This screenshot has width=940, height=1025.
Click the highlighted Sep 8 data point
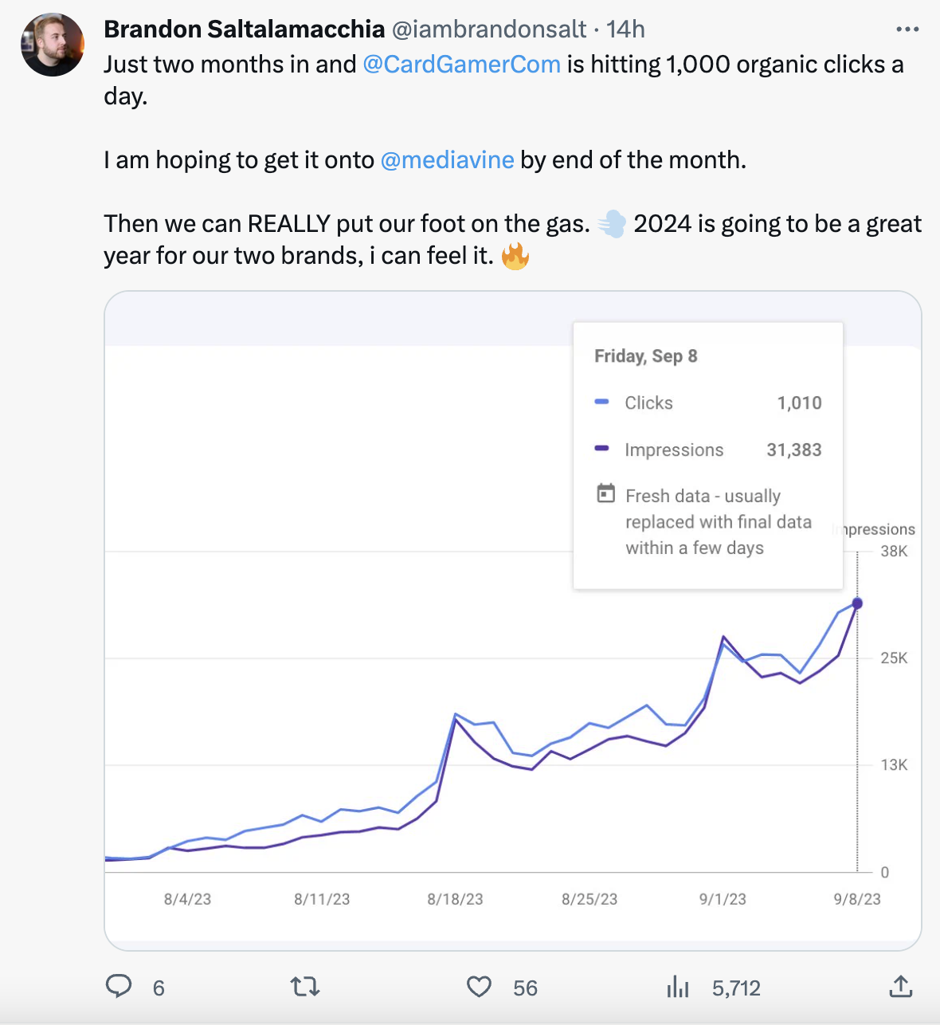pos(857,603)
